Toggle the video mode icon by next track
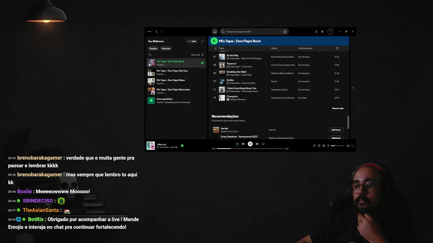Viewport: 433px width, 243px height. point(263,144)
